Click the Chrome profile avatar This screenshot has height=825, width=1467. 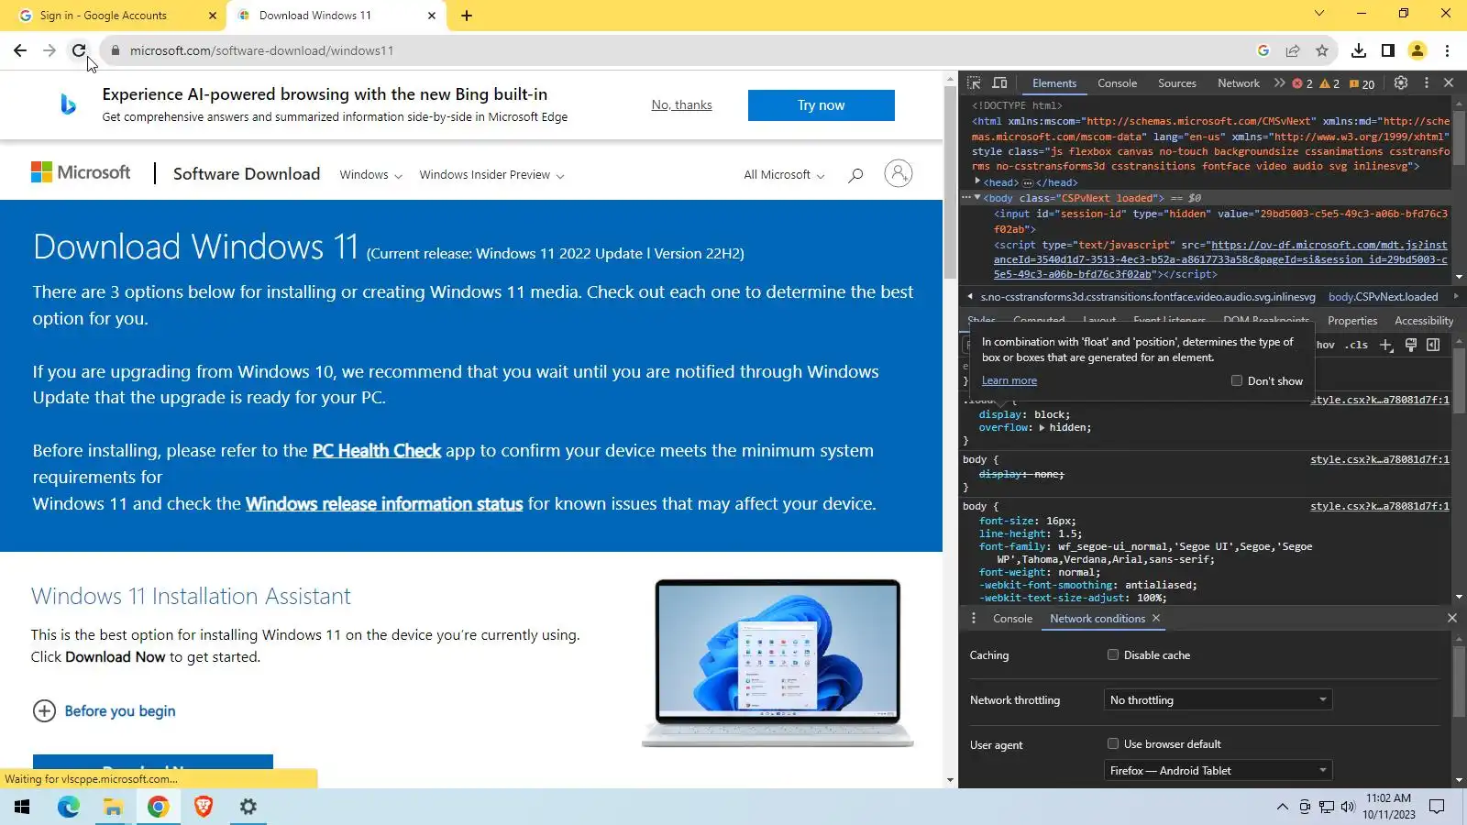pyautogui.click(x=1417, y=50)
